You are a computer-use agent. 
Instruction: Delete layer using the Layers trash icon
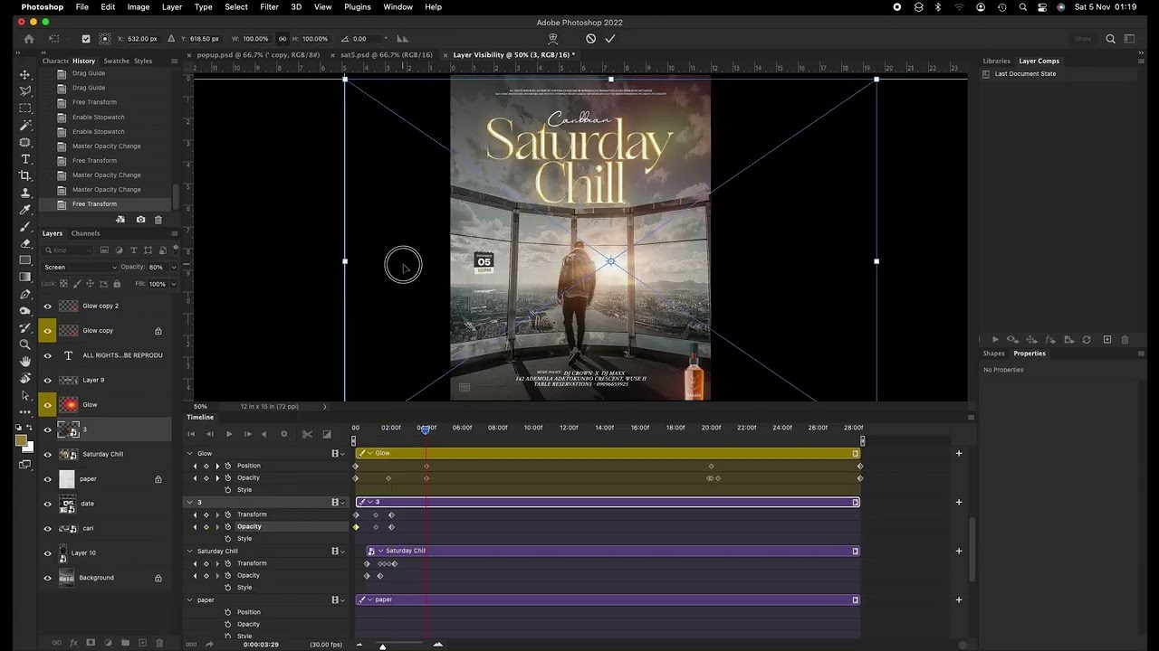coord(159,643)
